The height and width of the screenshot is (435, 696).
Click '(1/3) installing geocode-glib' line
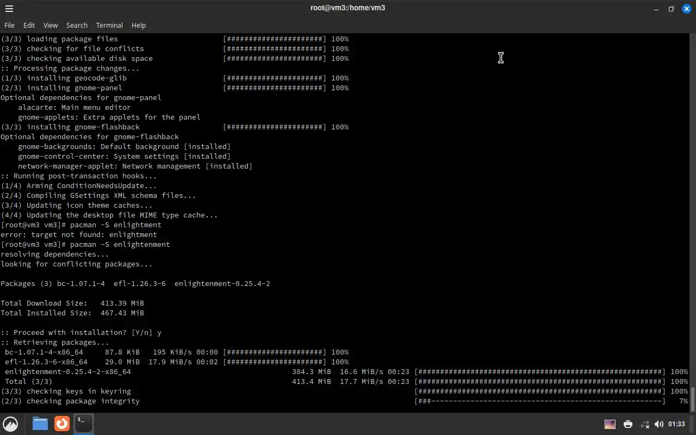(x=175, y=78)
